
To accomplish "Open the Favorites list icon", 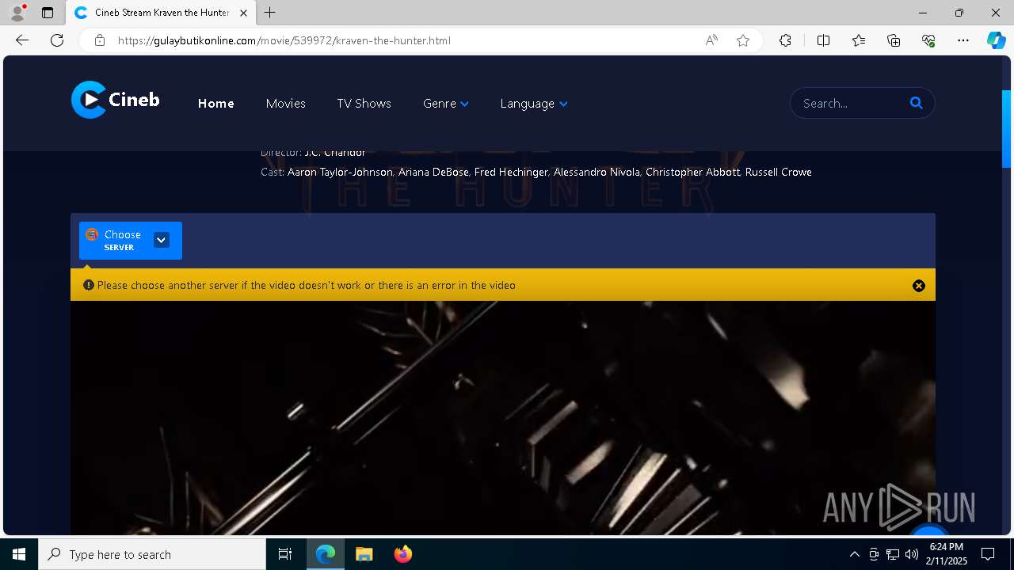I will tap(859, 40).
